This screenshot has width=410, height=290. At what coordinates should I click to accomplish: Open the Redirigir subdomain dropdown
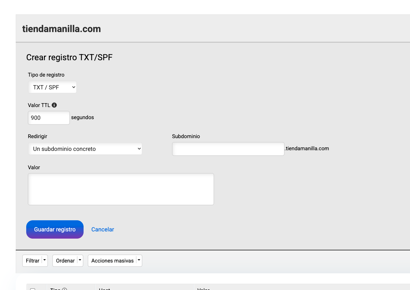click(85, 149)
